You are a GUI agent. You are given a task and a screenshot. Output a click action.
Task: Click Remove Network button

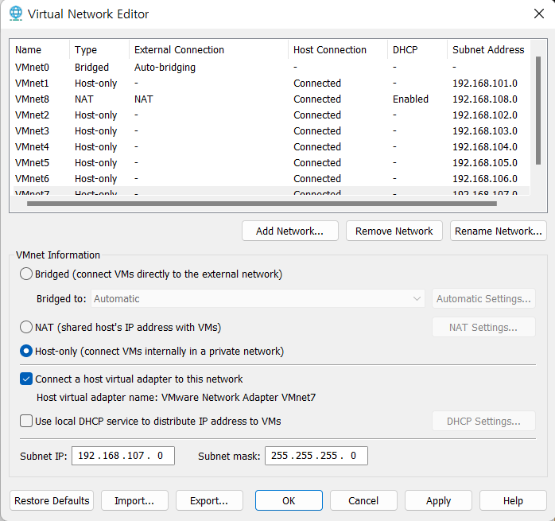coord(394,231)
